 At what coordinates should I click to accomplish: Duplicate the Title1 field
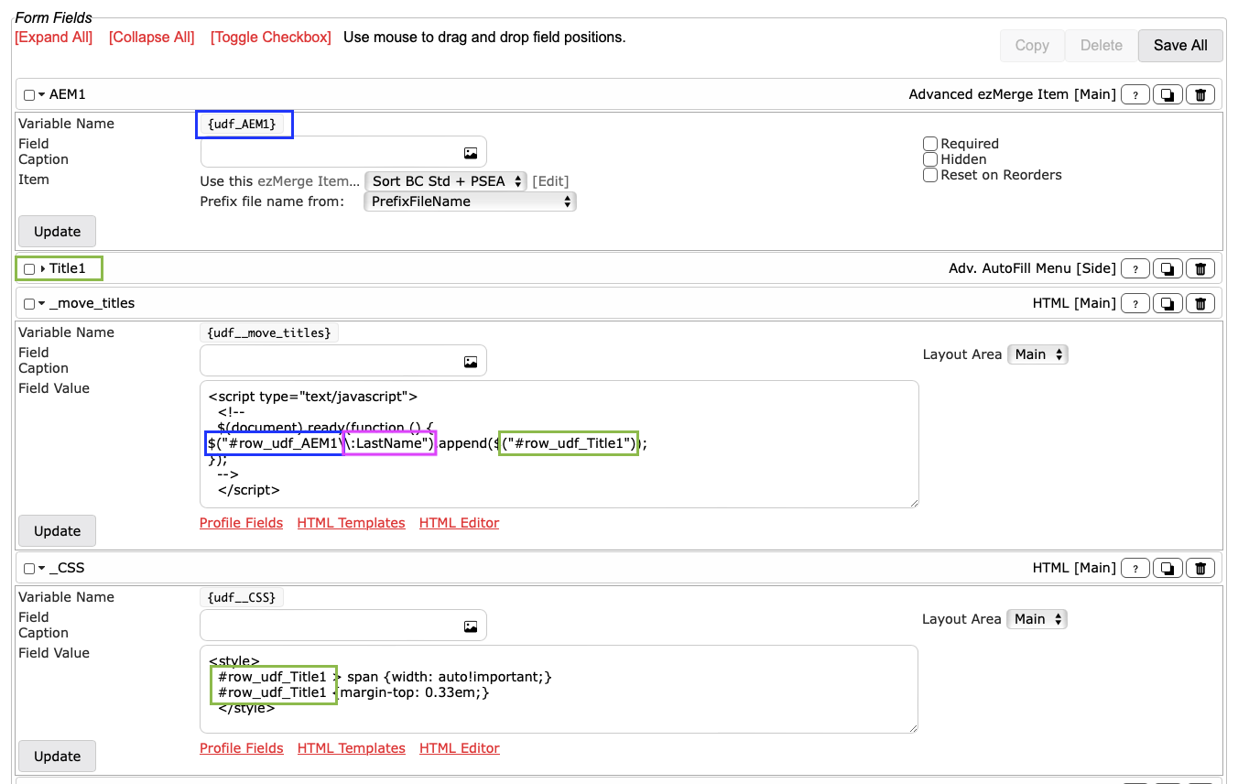[x=1167, y=268]
